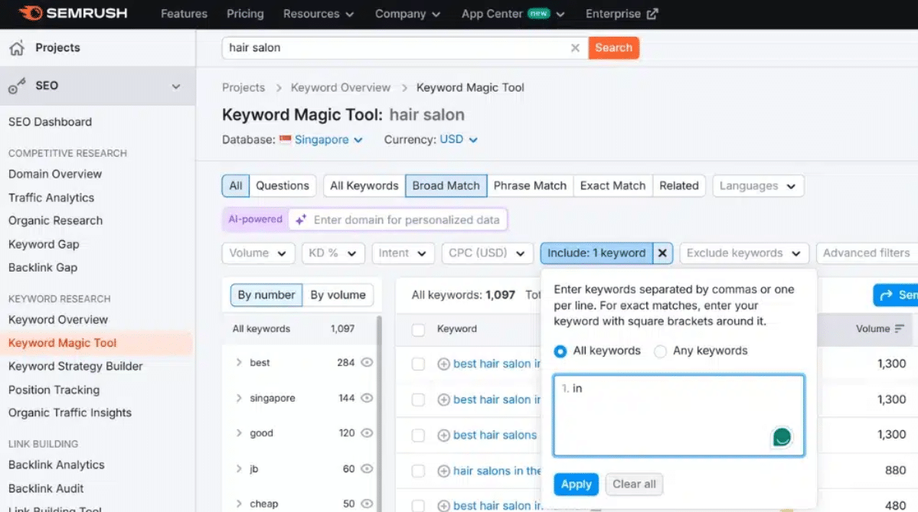Open the Resources menu
The image size is (918, 512).
click(x=319, y=14)
